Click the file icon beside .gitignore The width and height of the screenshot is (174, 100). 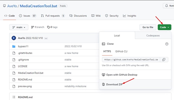14,60
